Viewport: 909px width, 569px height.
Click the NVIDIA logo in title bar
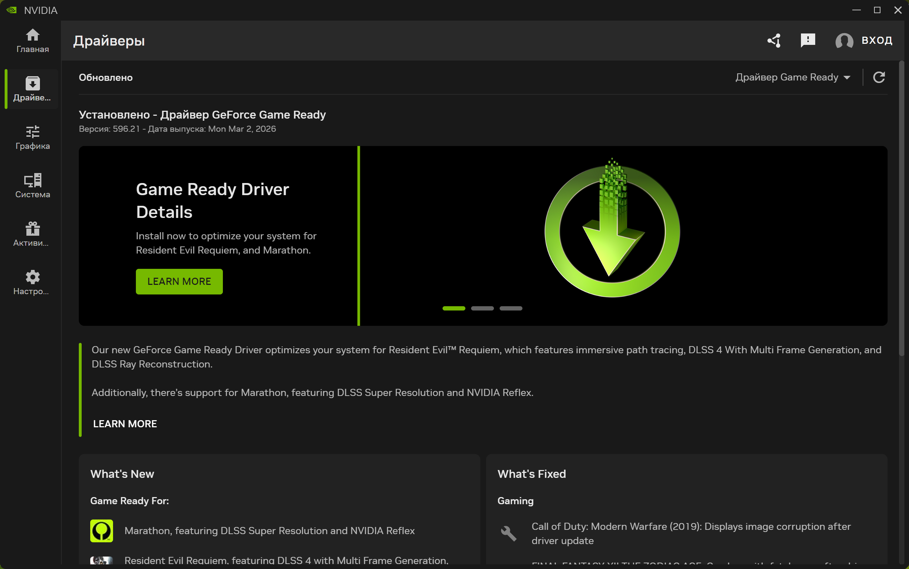(11, 10)
